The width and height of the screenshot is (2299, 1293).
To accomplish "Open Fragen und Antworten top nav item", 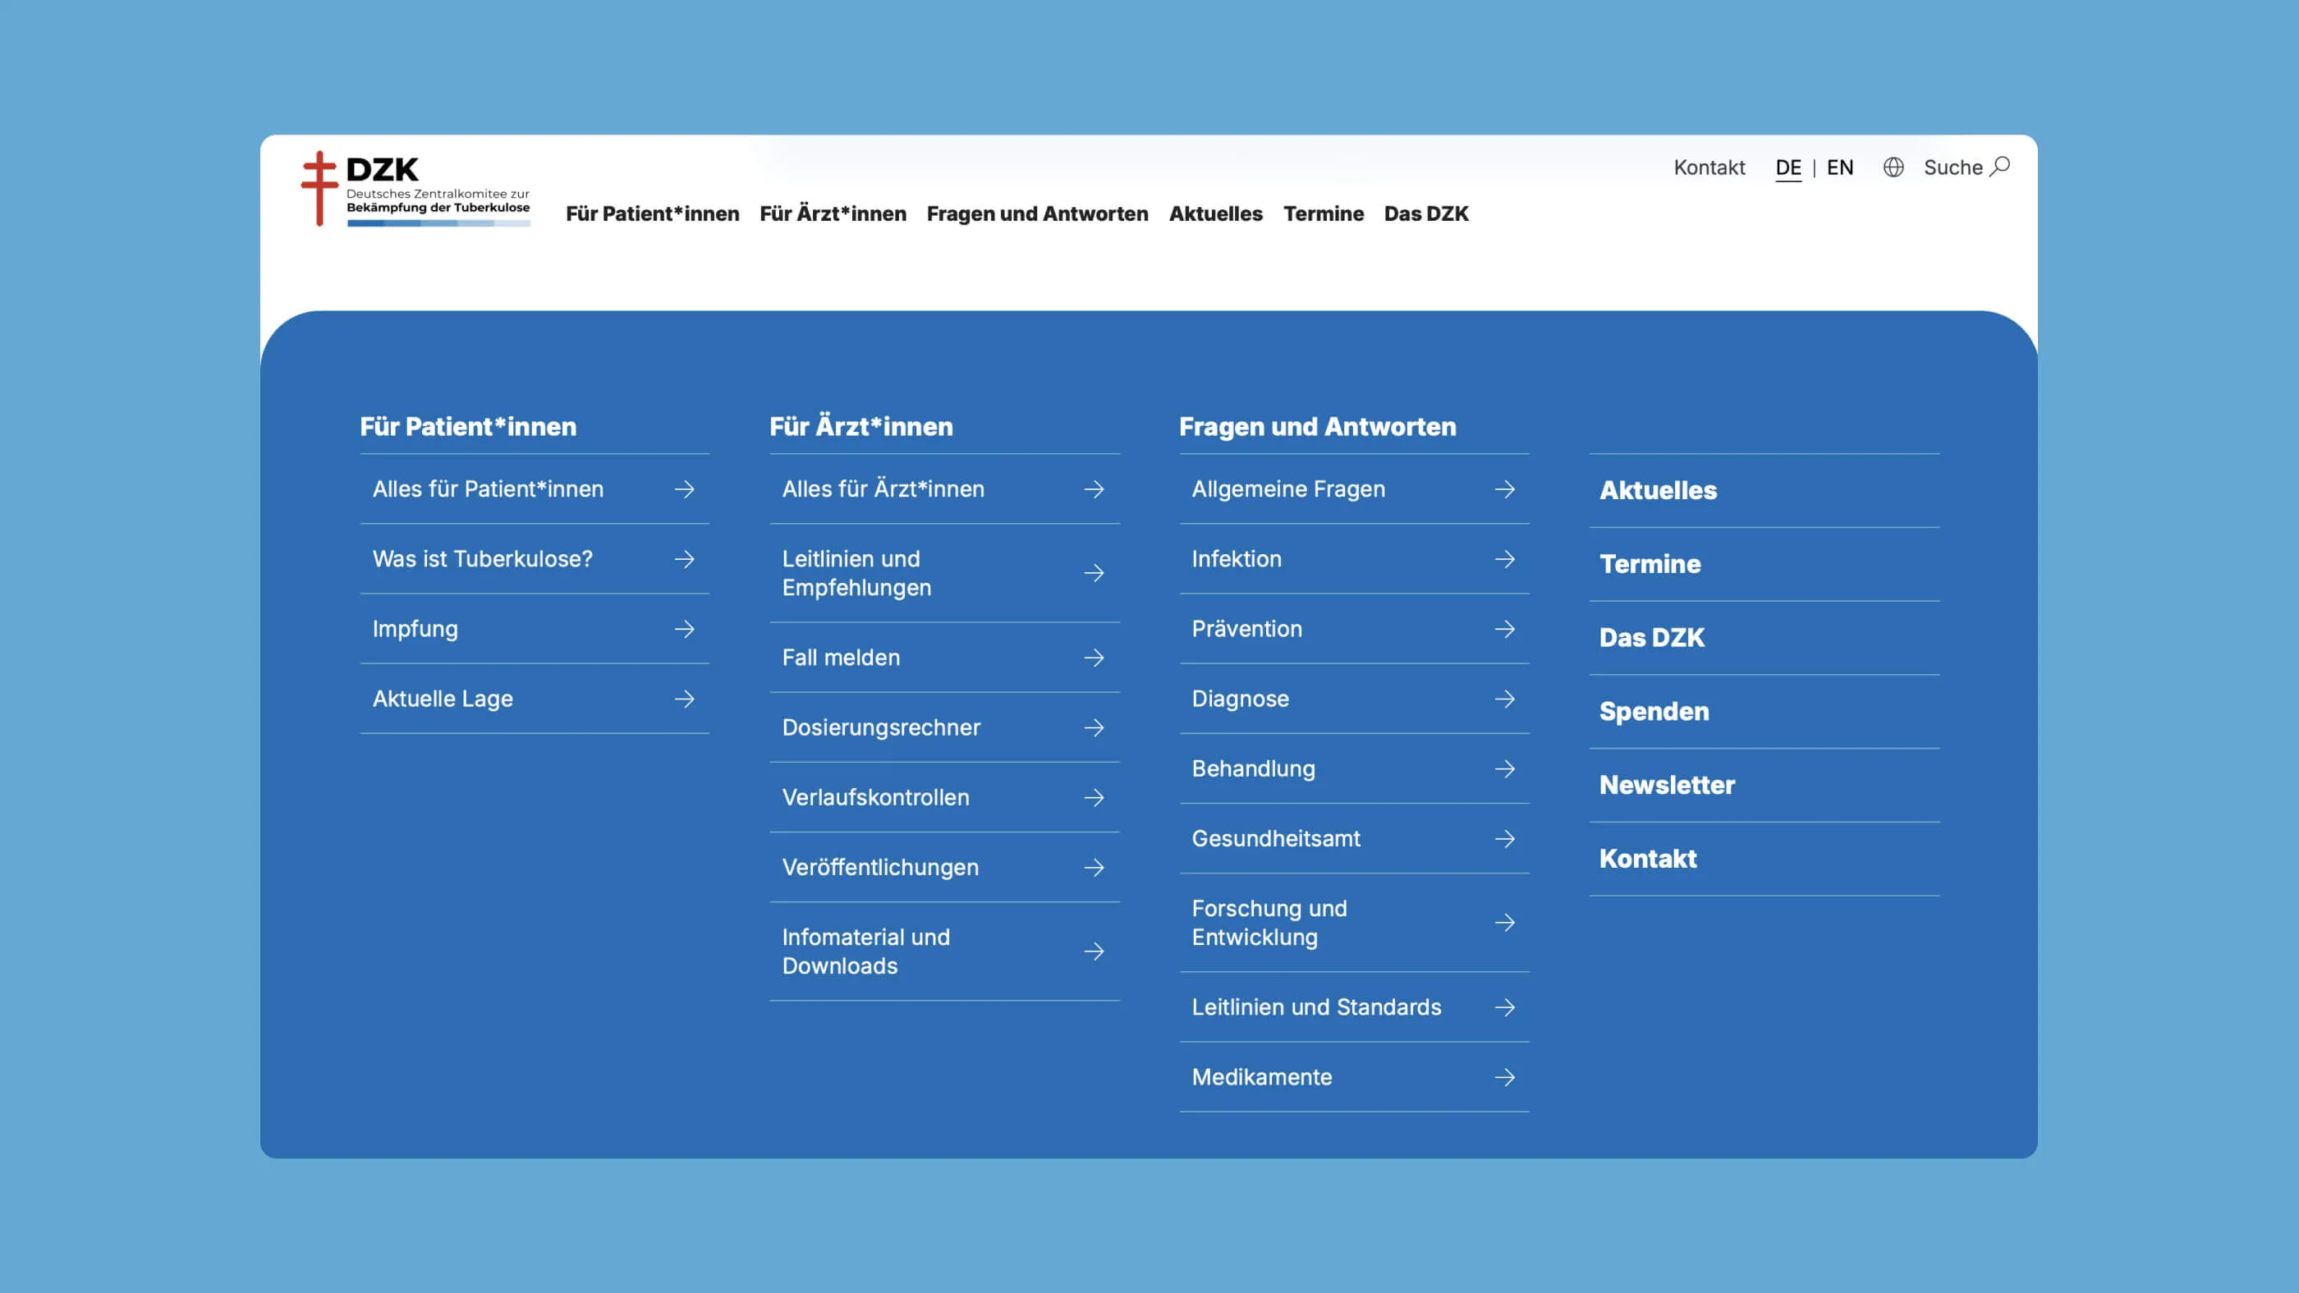I will click(1037, 214).
